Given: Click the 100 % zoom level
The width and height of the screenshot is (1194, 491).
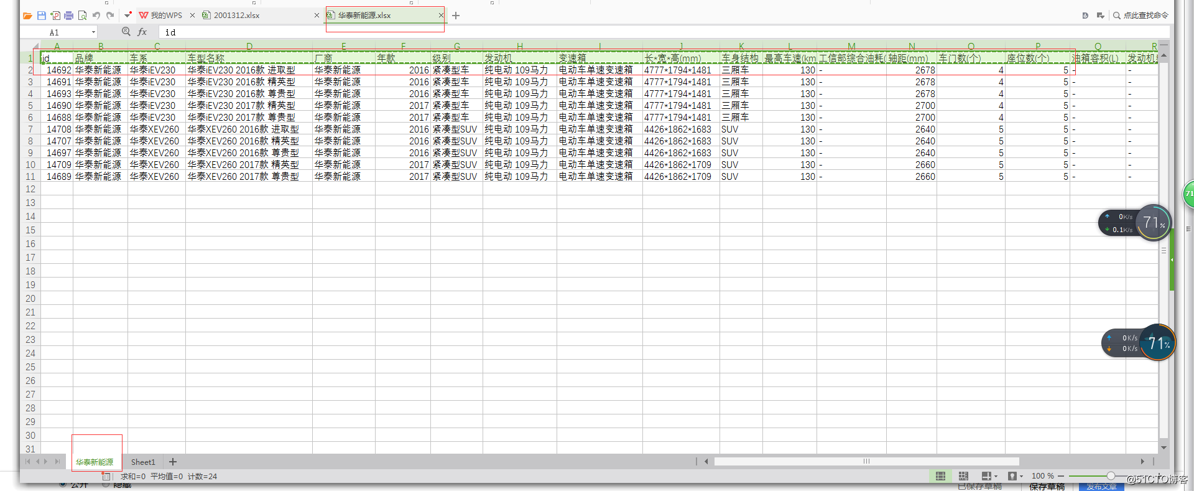Looking at the screenshot, I should point(1043,476).
